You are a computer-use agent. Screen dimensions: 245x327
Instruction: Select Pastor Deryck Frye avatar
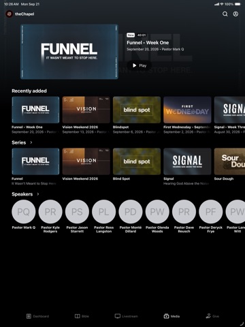click(x=211, y=212)
